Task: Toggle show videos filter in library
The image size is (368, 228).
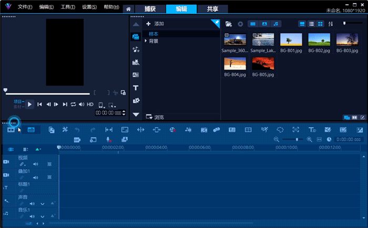Action: [253, 24]
